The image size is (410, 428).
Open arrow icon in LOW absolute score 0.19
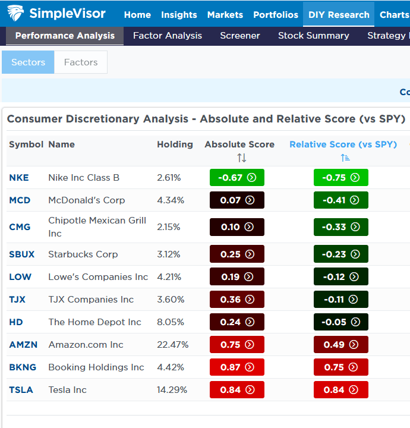[248, 277]
